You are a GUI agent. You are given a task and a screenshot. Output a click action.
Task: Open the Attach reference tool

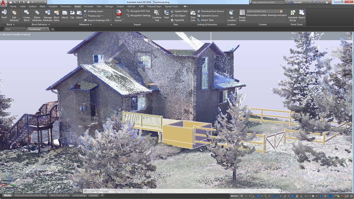pyautogui.click(x=65, y=14)
